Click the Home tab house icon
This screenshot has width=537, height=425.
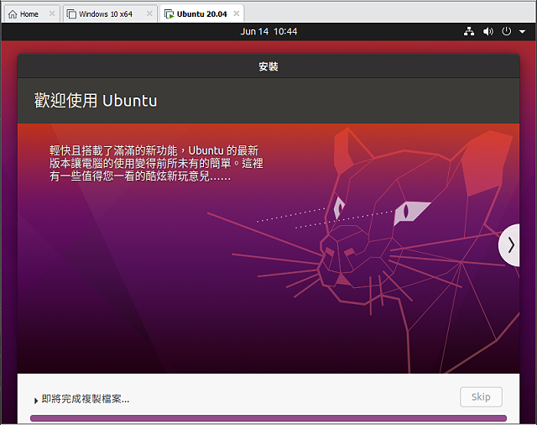[x=12, y=14]
